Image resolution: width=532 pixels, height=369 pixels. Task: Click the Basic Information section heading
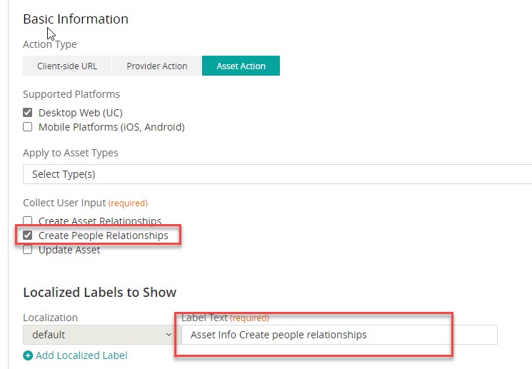(76, 19)
